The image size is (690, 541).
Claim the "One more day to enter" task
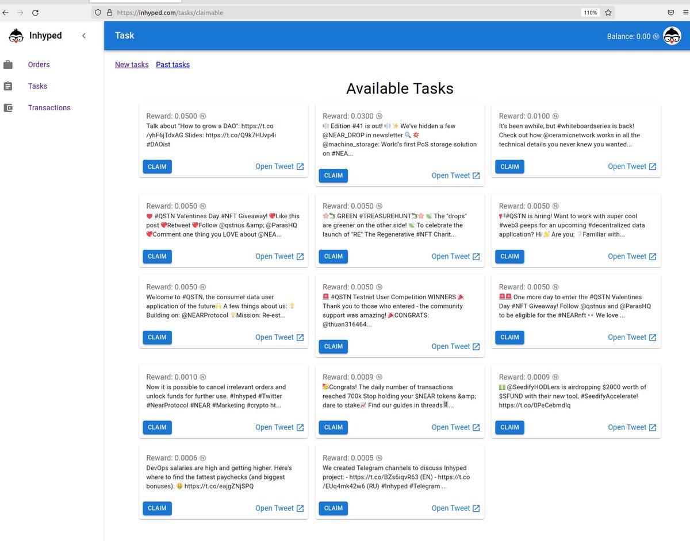509,338
